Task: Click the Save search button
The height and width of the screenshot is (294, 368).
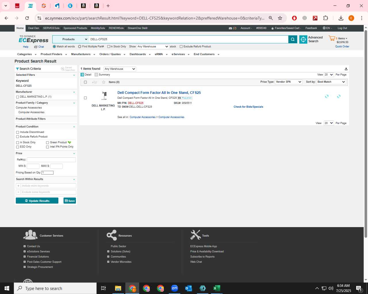Action: pos(70,201)
